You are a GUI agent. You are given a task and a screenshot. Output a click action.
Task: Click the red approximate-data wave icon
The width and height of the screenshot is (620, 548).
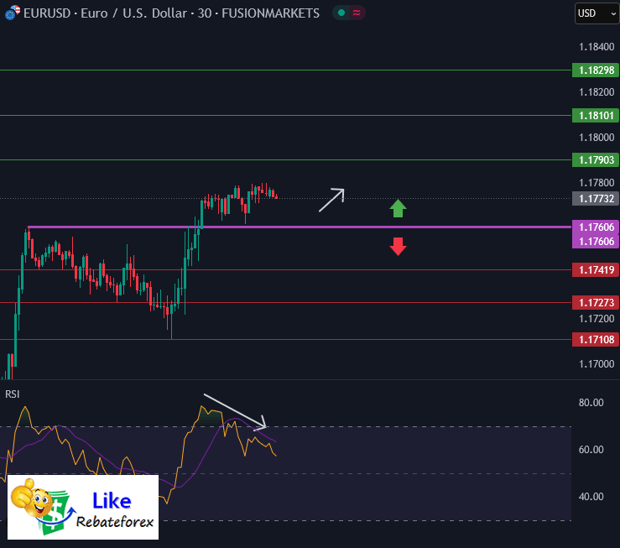[357, 13]
